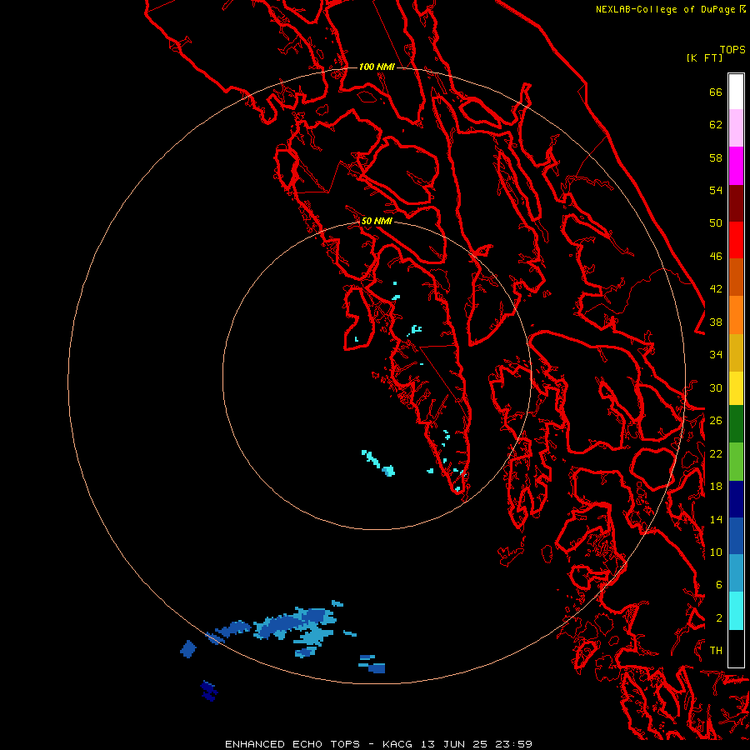Click the '100 NMI' range ring label
The width and height of the screenshot is (750, 750).
point(377,67)
